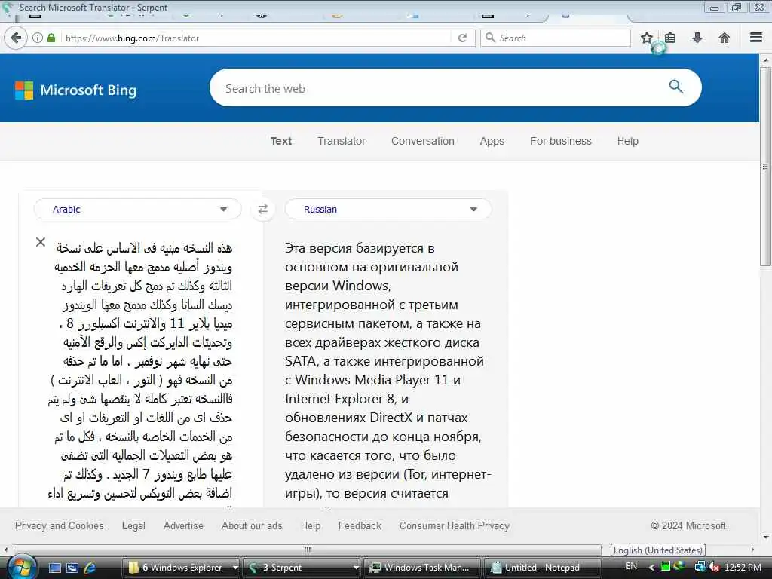The height and width of the screenshot is (579, 772).
Task: Click the red-X volume tray icon
Action: click(715, 567)
